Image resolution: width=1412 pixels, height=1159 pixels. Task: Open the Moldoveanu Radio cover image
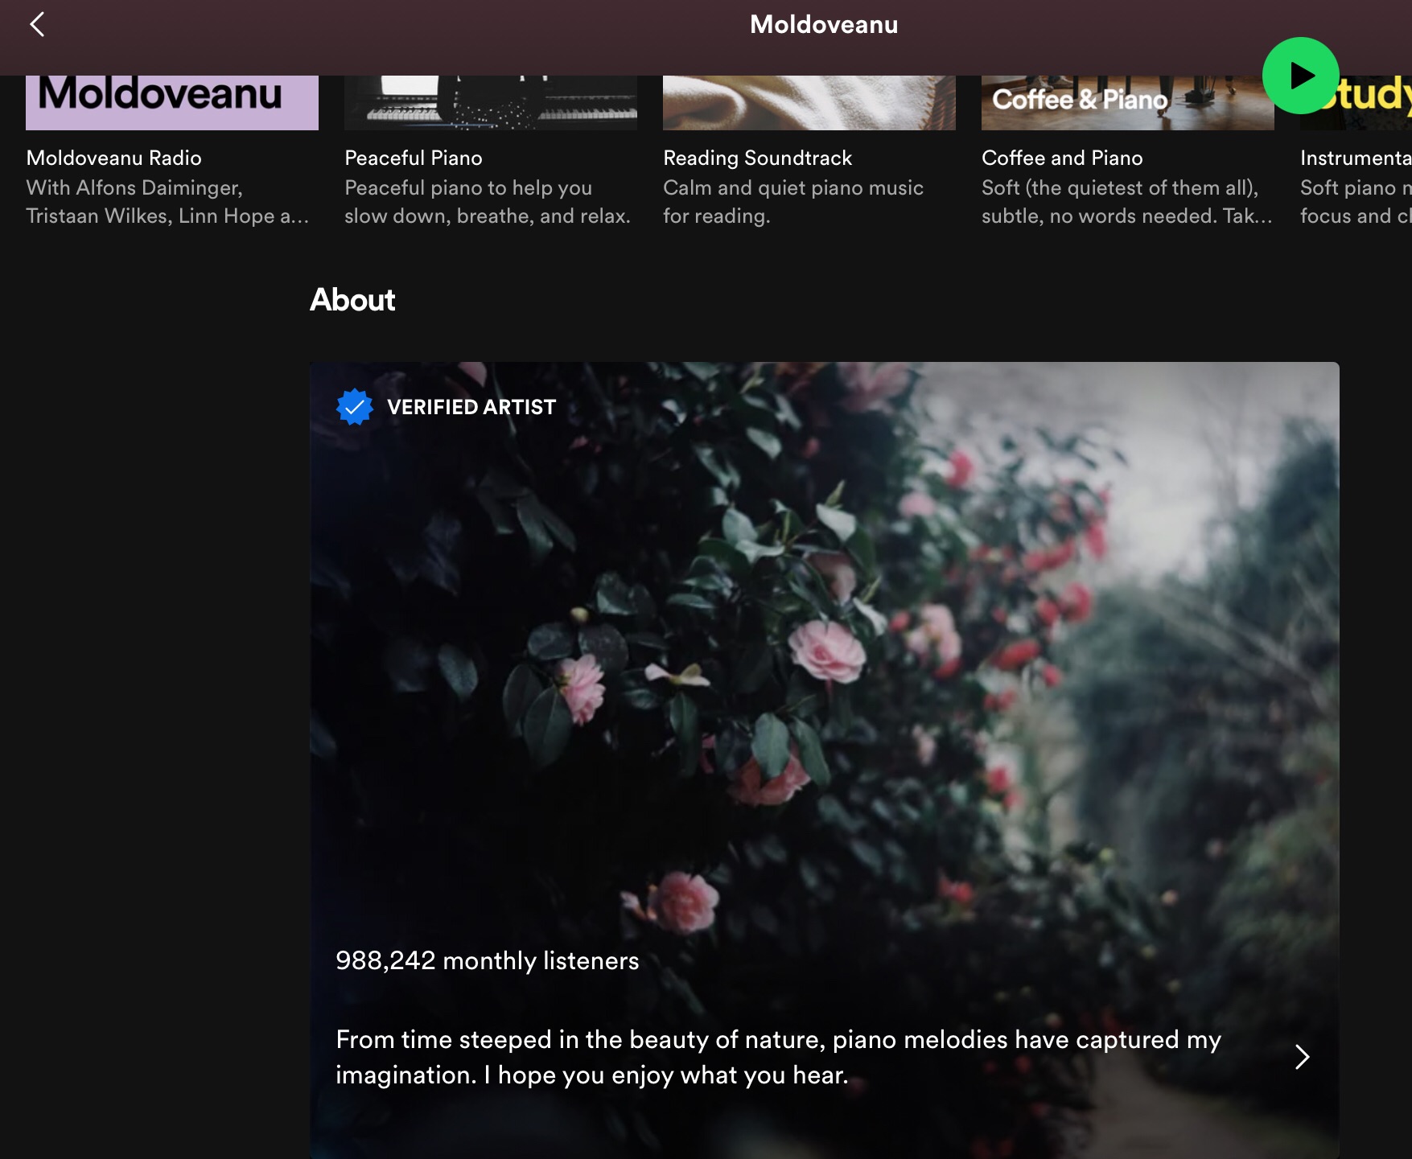172,103
